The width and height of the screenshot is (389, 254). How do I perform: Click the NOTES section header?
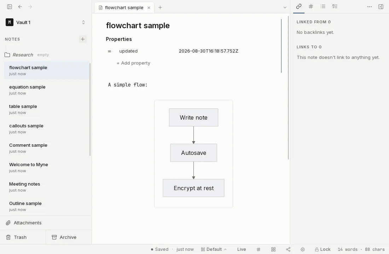[12, 39]
